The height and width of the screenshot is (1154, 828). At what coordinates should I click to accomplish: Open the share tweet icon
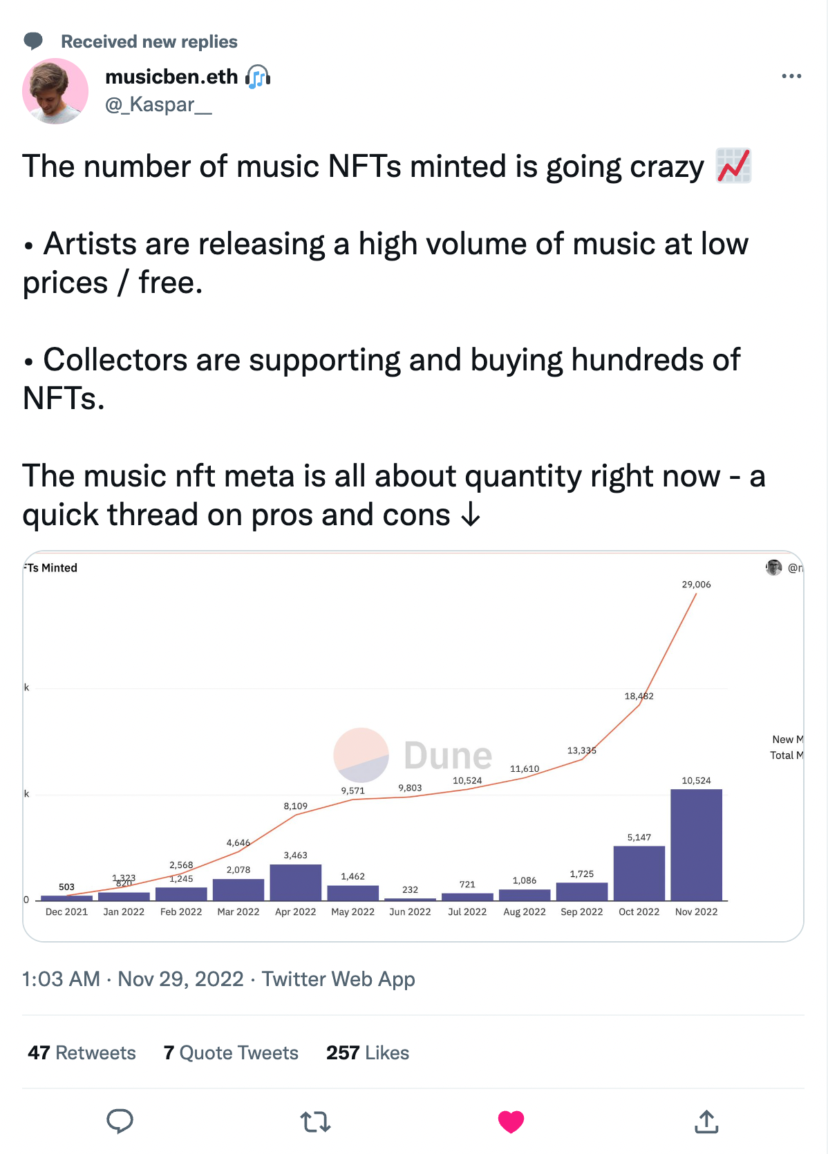706,1122
